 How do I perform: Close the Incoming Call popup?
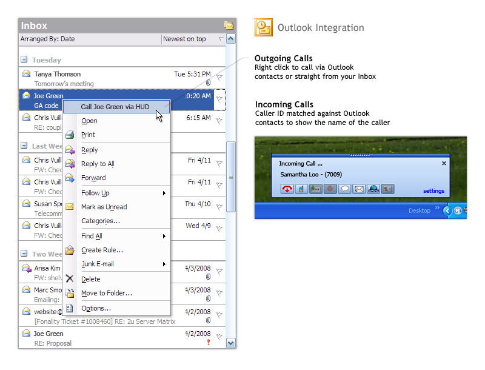[x=444, y=163]
